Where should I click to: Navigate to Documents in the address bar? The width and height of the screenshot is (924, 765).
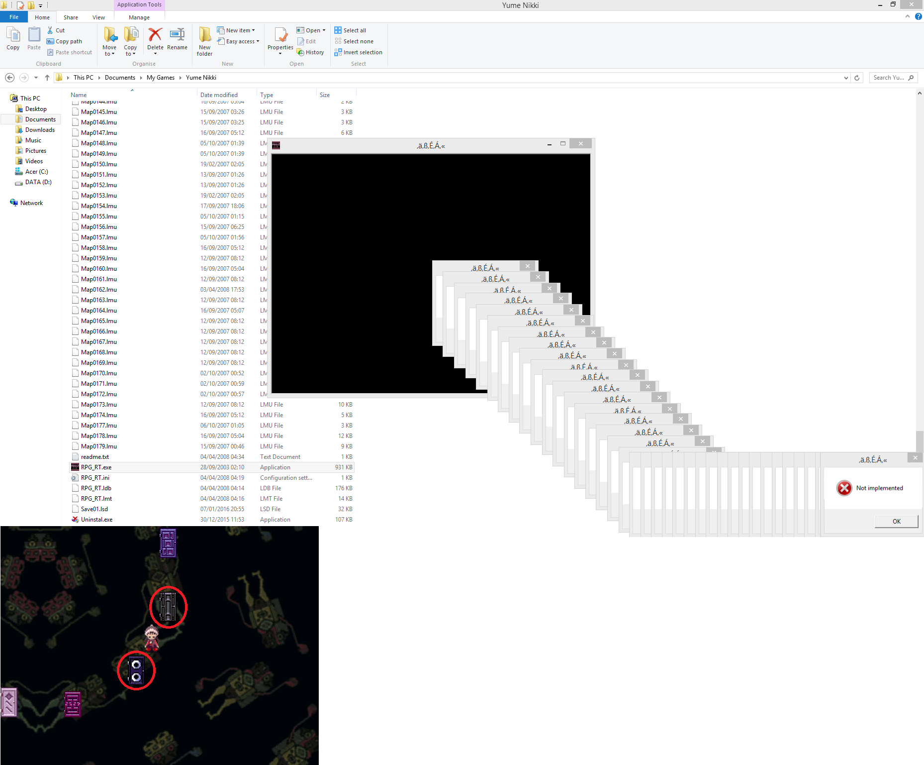point(120,78)
